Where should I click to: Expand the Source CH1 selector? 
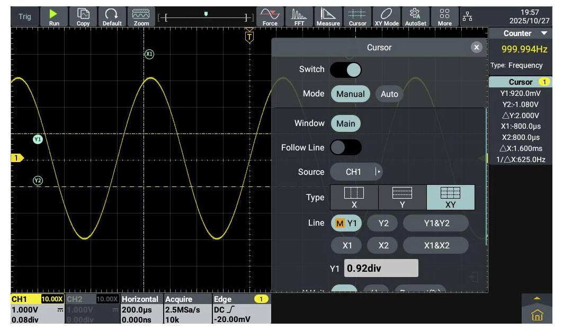tap(356, 172)
